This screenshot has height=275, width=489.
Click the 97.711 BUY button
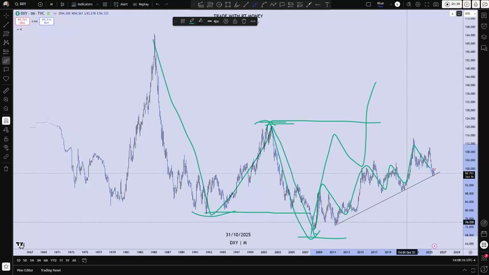[47, 21]
